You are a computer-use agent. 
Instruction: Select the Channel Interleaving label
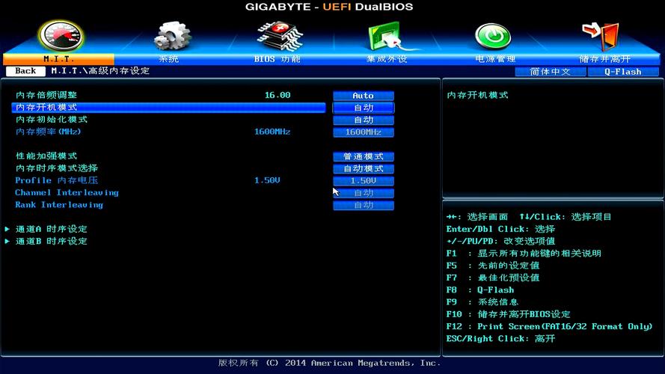tap(67, 192)
